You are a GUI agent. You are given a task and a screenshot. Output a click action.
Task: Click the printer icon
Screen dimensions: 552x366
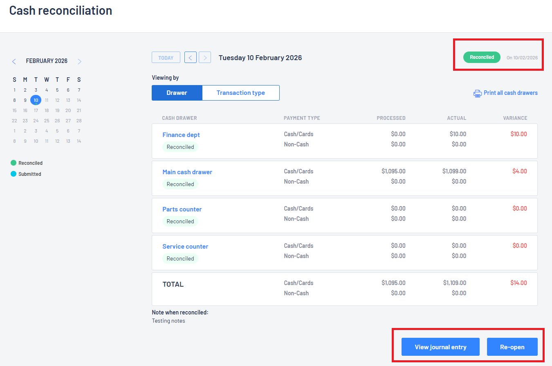[477, 93]
